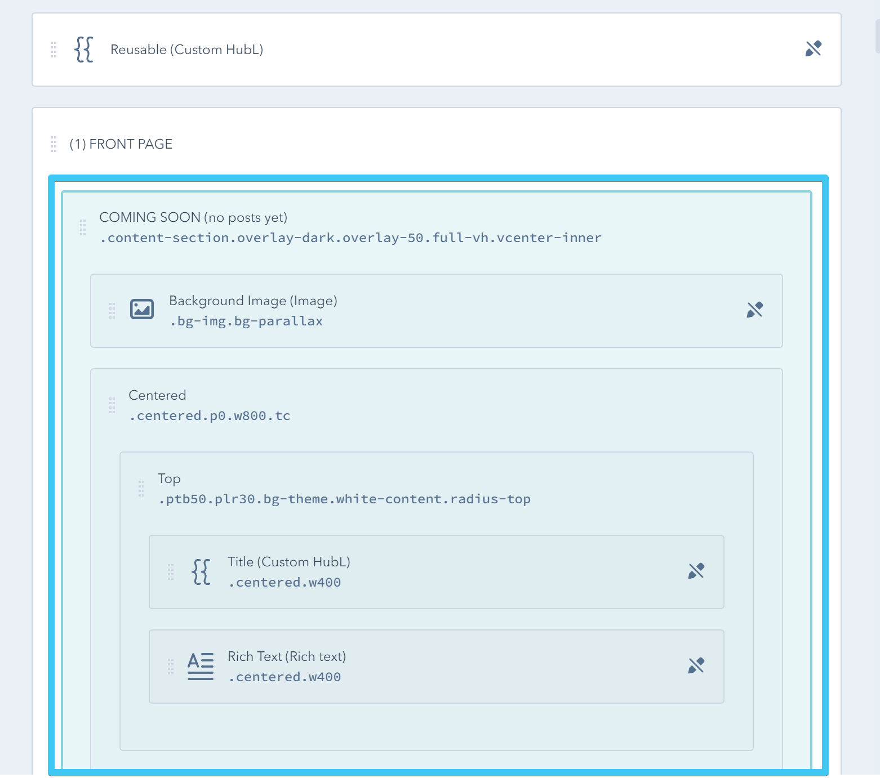
Task: Toggle inline editing pen on Reusable module
Action: click(x=813, y=50)
